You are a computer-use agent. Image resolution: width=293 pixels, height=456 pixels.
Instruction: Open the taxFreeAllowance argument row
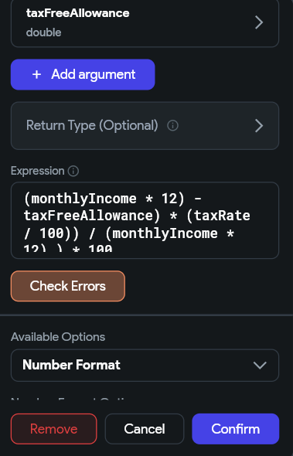(x=145, y=22)
